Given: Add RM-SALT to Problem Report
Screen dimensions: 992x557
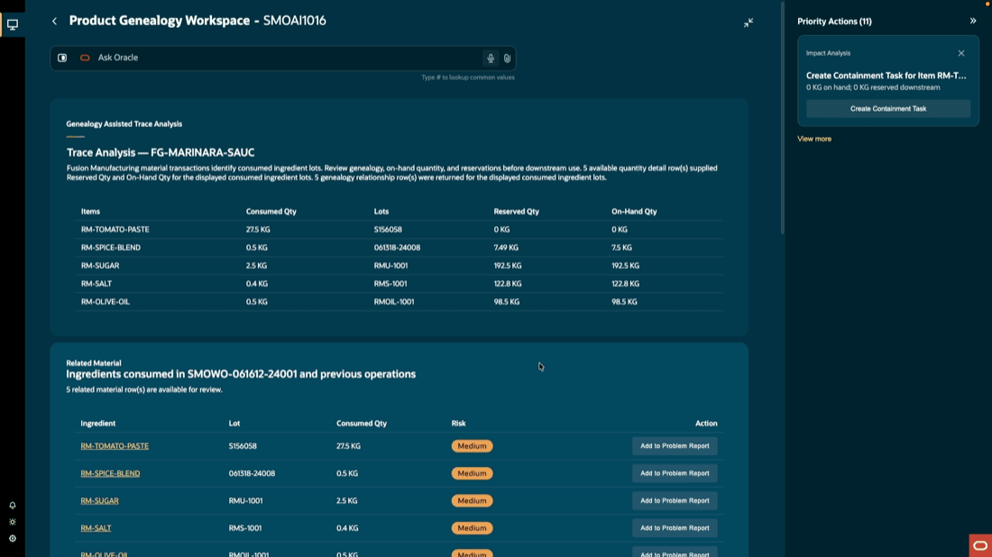Looking at the screenshot, I should pos(675,528).
